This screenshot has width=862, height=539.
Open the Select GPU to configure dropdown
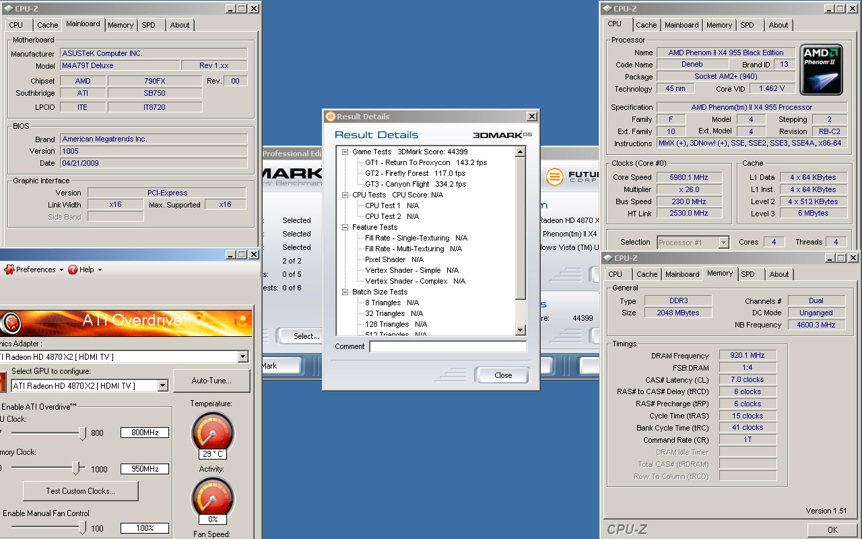(x=162, y=385)
